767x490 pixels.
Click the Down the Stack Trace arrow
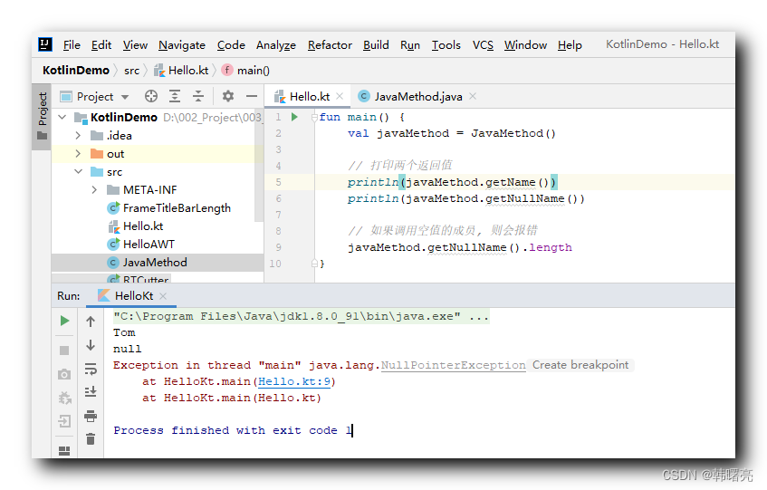coord(91,345)
